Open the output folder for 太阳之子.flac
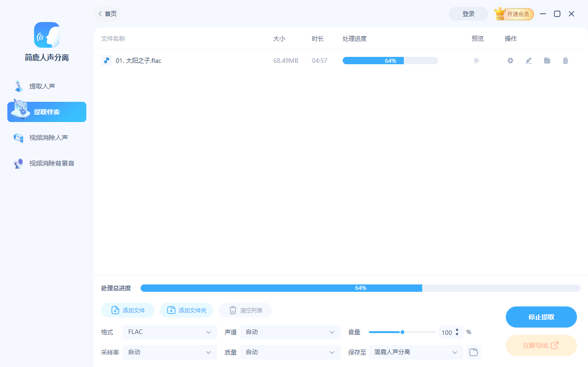 click(x=547, y=60)
